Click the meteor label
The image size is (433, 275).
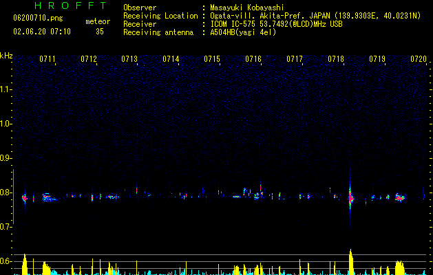click(x=98, y=21)
